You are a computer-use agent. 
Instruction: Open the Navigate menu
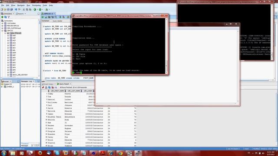tap(21, 6)
